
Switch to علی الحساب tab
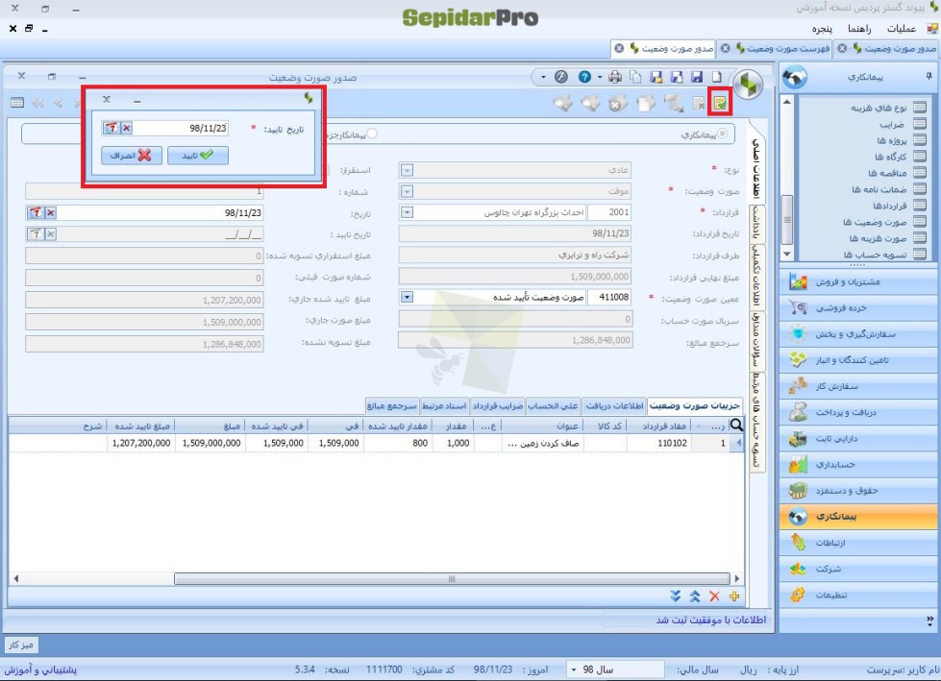pos(553,406)
